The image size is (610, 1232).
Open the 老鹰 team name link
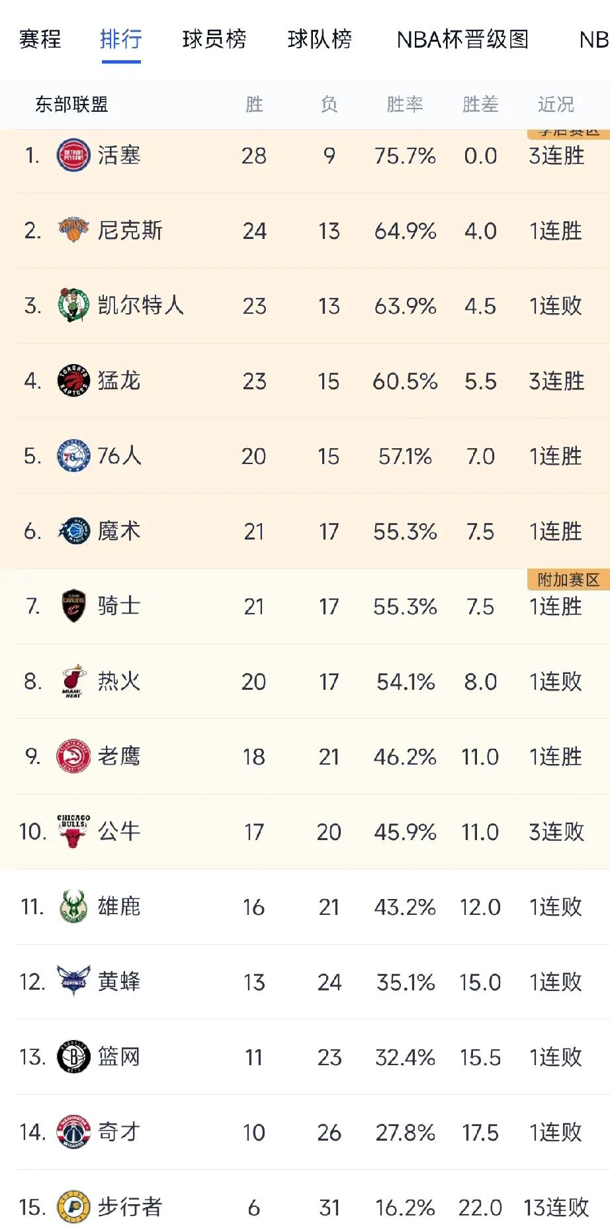coord(119,756)
